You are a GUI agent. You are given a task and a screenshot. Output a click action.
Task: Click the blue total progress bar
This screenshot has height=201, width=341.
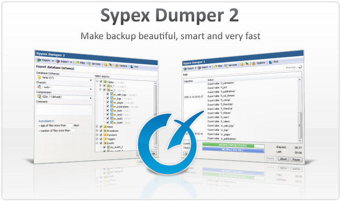pyautogui.click(x=234, y=150)
